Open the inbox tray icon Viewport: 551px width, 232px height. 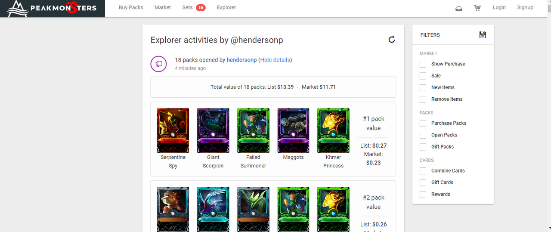point(459,8)
